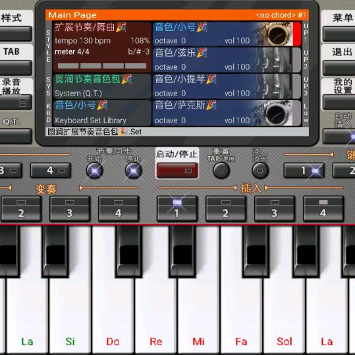This screenshot has width=355, height=355.
Task: Click Low vol 100 value
Action: click(237, 121)
